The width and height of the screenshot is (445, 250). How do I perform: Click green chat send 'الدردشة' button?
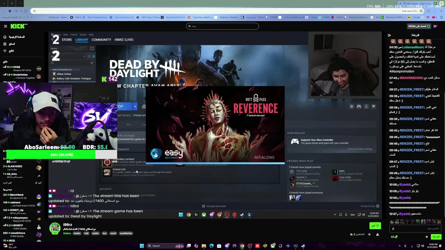tap(436, 237)
